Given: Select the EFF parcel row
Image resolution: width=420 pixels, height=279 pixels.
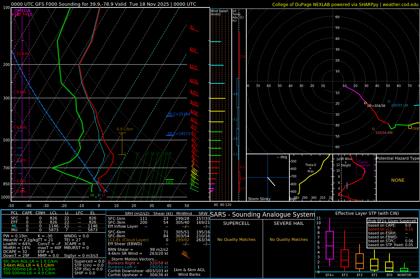Looking at the screenshot, I should (x=54, y=222).
